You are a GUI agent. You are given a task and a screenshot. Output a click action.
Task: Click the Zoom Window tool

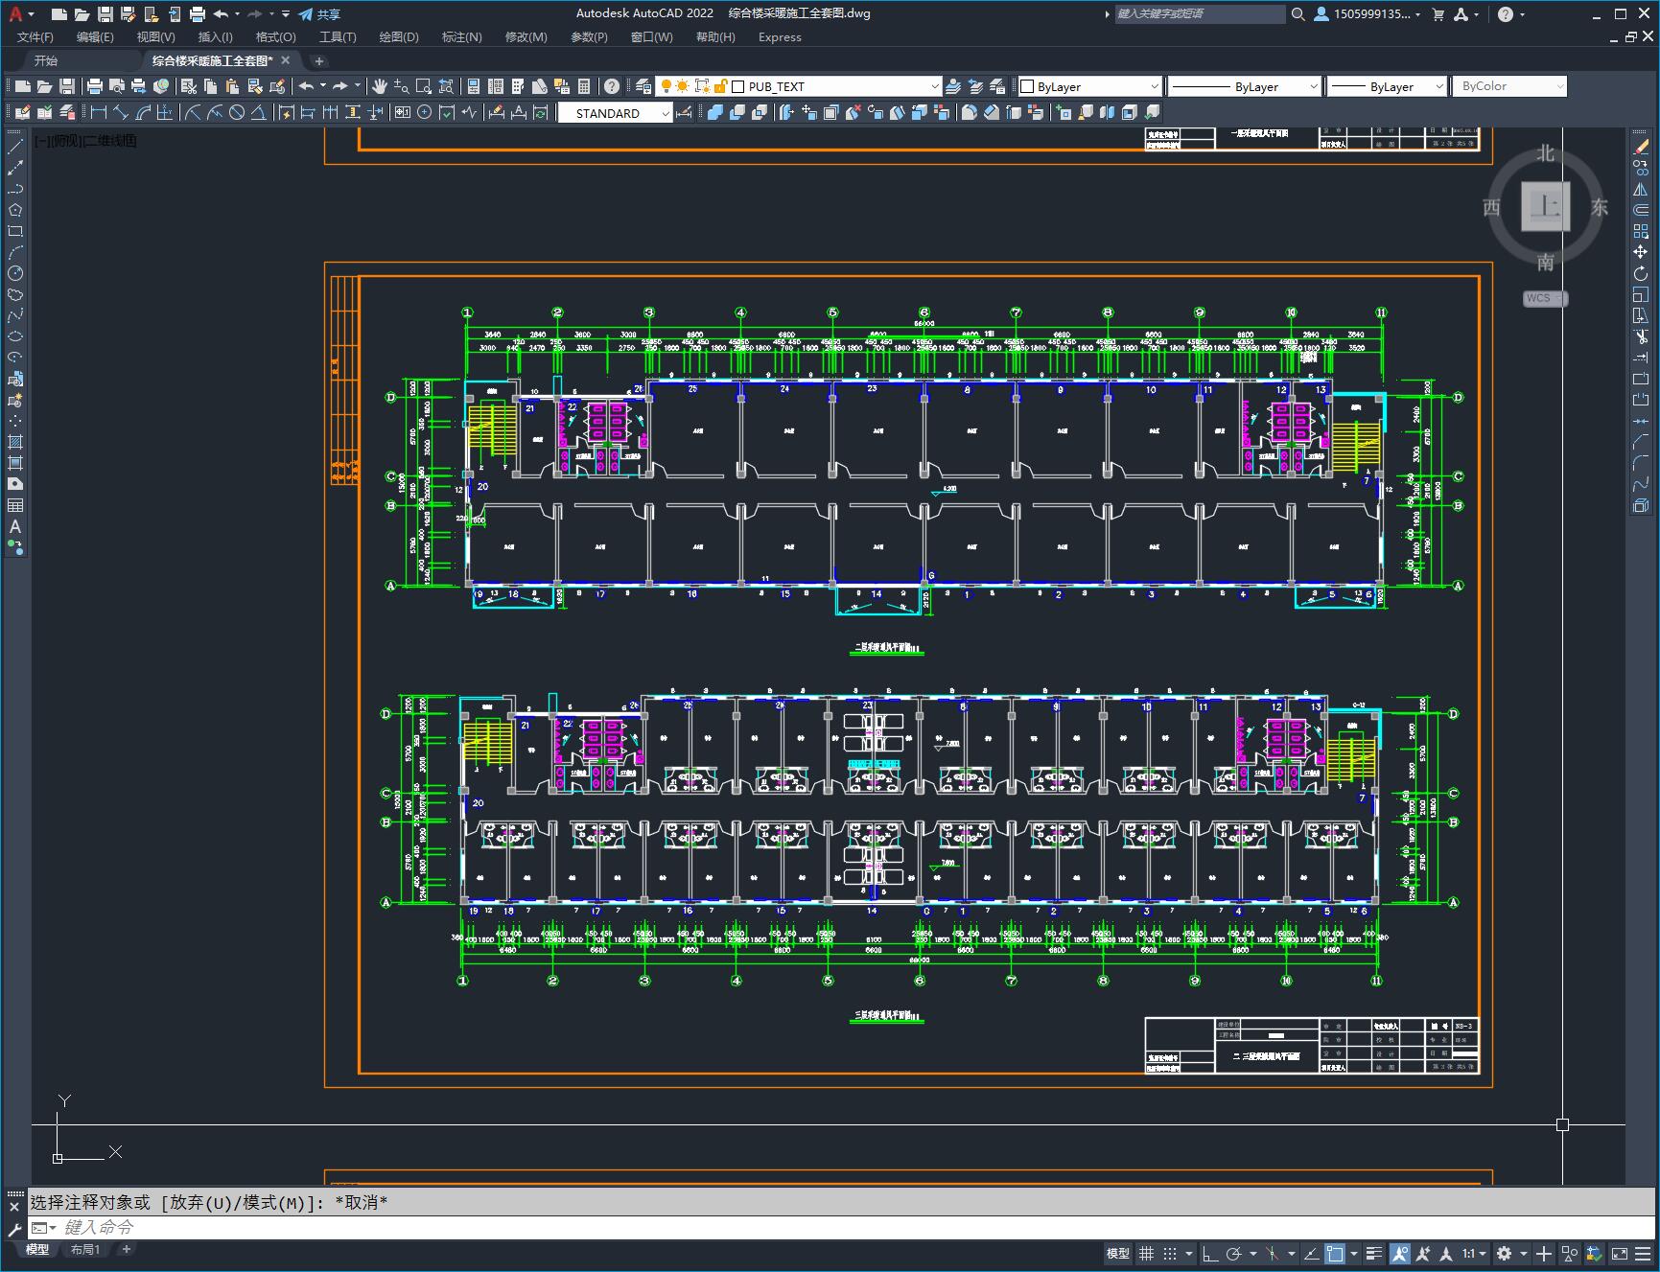pos(424,86)
